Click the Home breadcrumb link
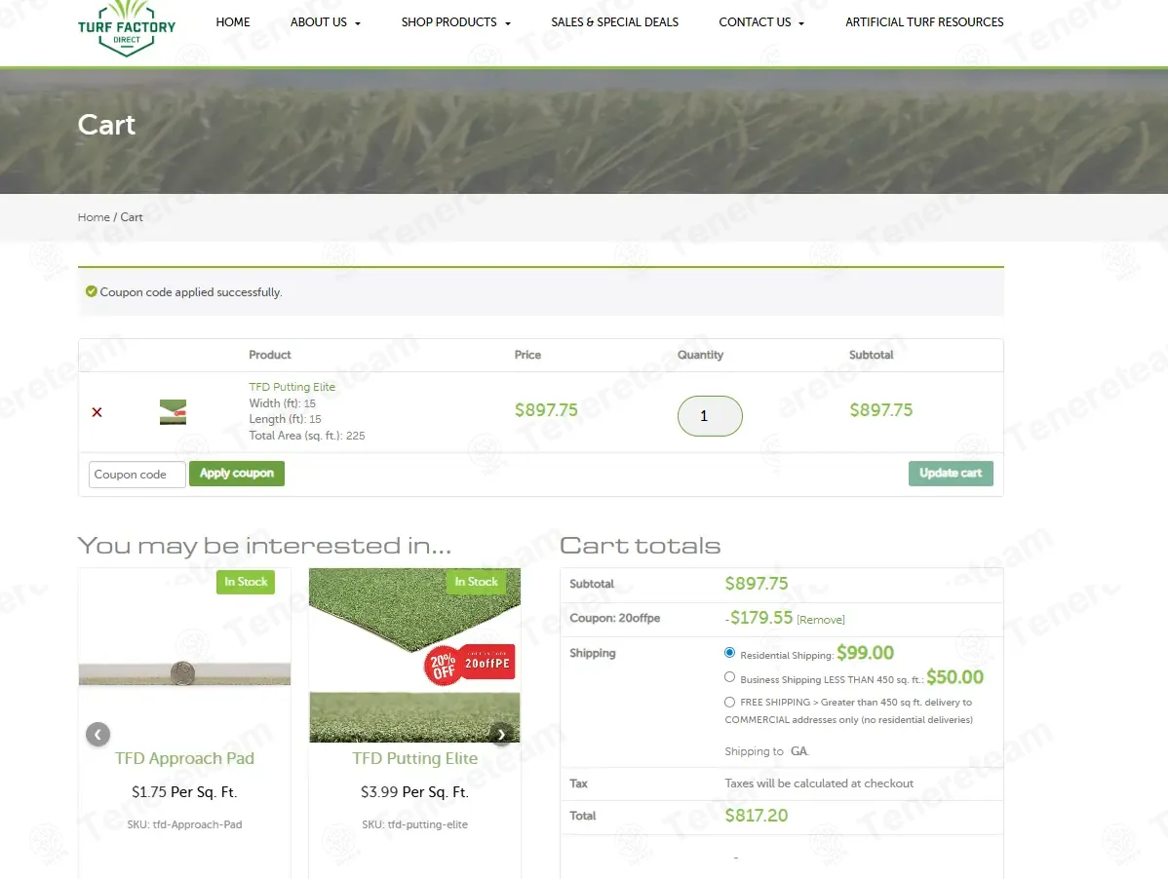Viewport: 1168px width, 879px height. pyautogui.click(x=94, y=217)
